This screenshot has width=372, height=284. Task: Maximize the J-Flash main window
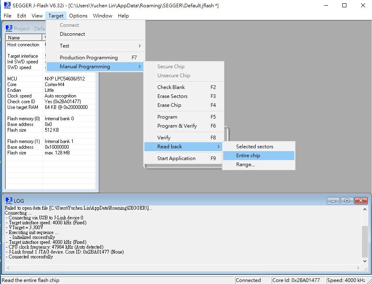tap(344, 5)
